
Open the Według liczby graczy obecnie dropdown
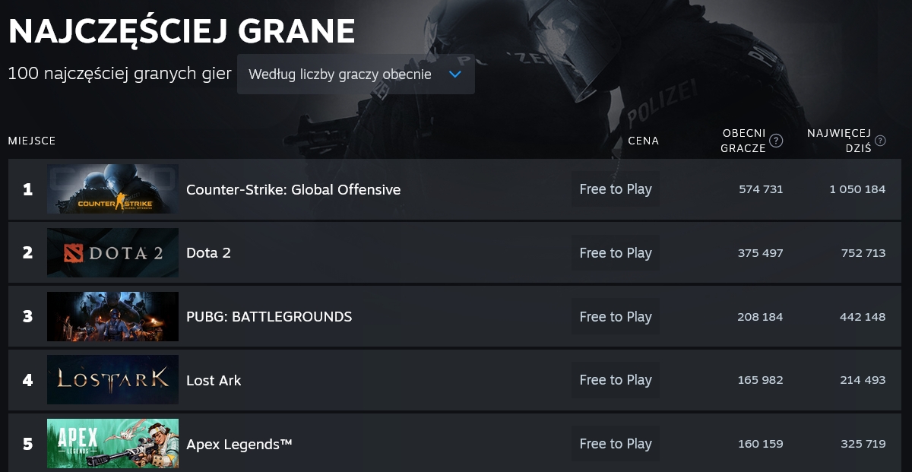tap(356, 74)
